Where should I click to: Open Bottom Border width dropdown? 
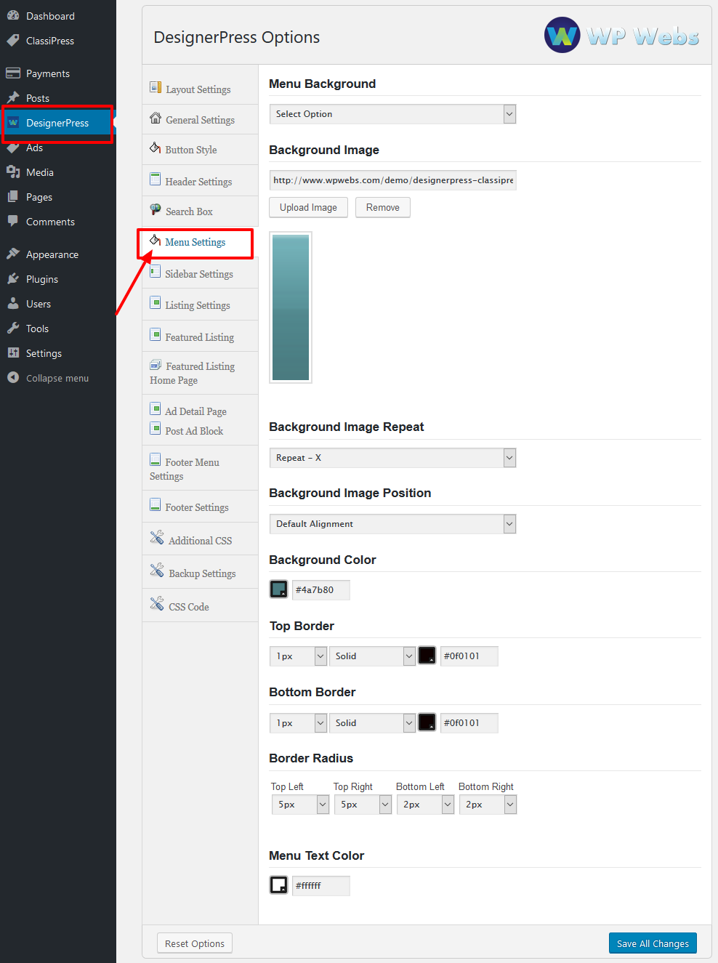298,723
